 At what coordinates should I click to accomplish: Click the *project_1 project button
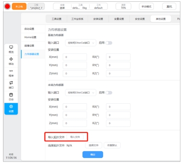pos(36,7)
